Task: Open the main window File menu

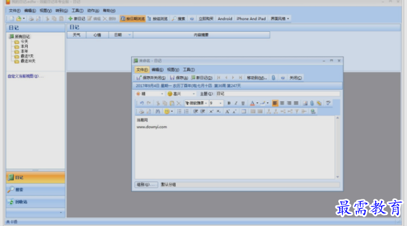Action: [x=14, y=10]
